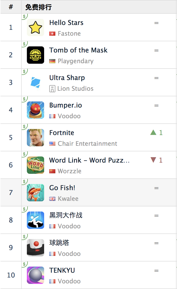Select the Ultra Sharp app icon
This screenshot has width=177, height=289.
click(35, 82)
